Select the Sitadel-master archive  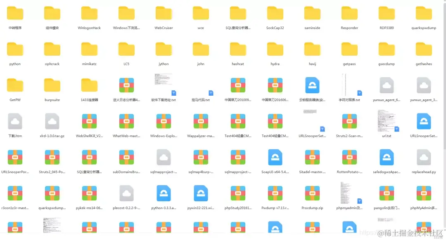312,158
